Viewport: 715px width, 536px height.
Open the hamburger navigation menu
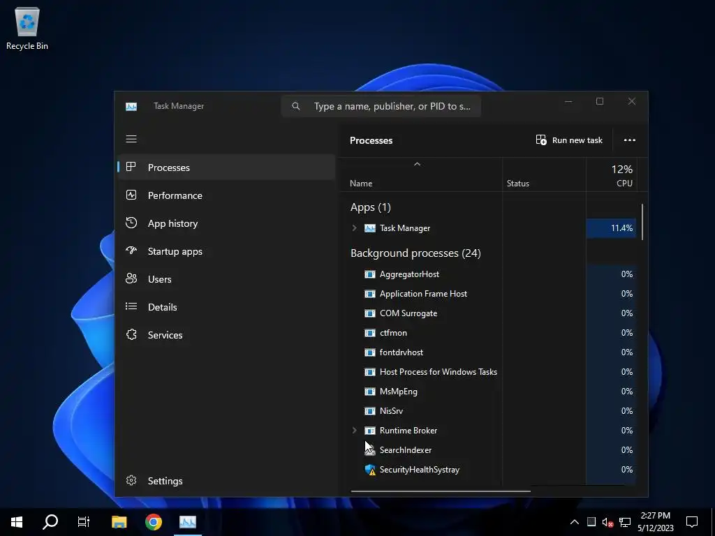tap(131, 139)
